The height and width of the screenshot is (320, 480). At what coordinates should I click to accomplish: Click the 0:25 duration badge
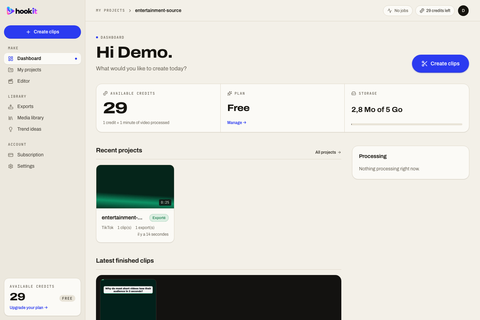coord(165,202)
